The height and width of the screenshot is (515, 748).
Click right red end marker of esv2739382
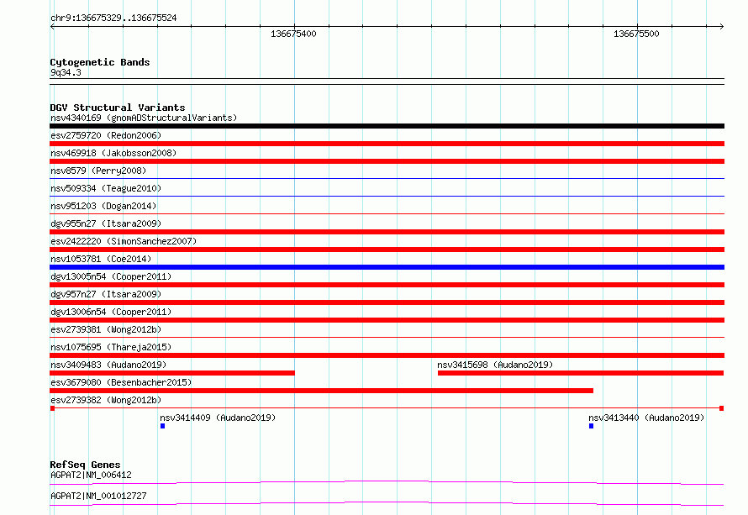[722, 408]
